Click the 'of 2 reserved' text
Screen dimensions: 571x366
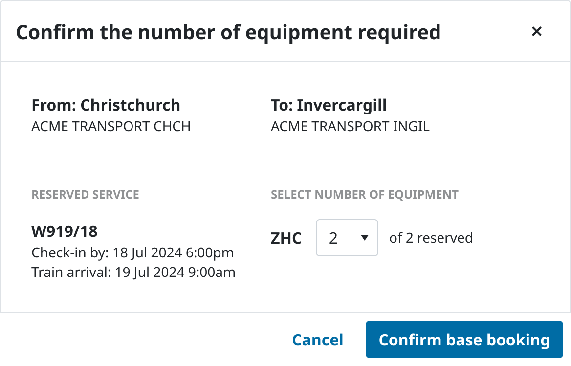click(x=431, y=238)
